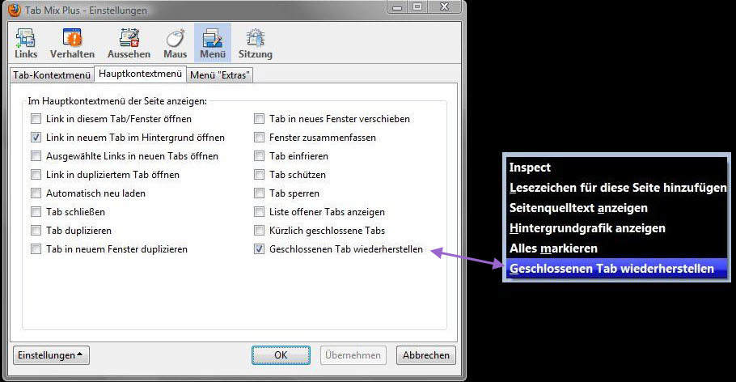Screen dimensions: 736x382
Task: Confirm settings with the OK button
Action: tap(281, 355)
